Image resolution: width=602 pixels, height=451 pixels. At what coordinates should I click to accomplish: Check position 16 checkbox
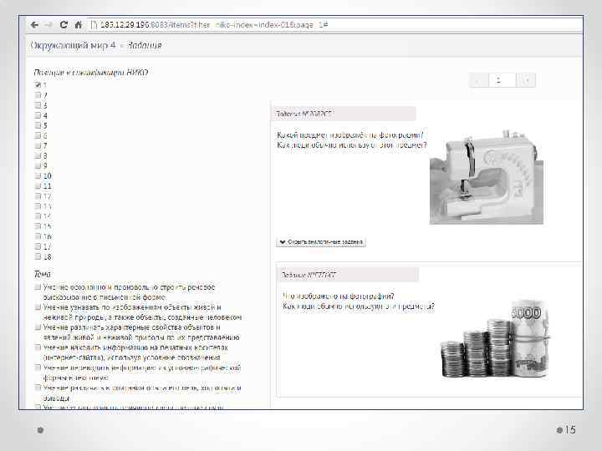38,236
